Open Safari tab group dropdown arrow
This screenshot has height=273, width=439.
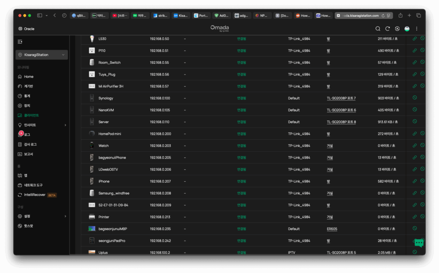point(46,15)
